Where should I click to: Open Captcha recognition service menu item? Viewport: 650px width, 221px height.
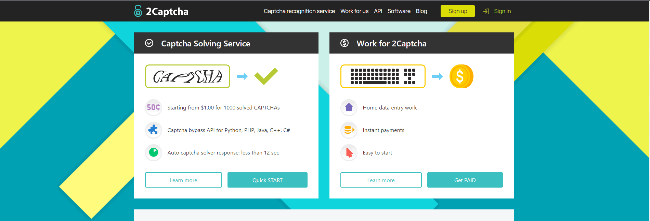[299, 11]
